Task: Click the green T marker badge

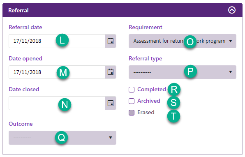Action: [x=173, y=116]
